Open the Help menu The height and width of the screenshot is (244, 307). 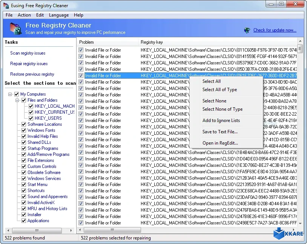[78, 15]
